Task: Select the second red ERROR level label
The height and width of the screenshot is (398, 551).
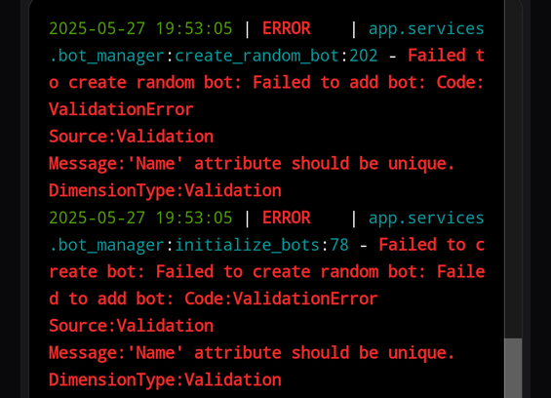Action: click(287, 218)
